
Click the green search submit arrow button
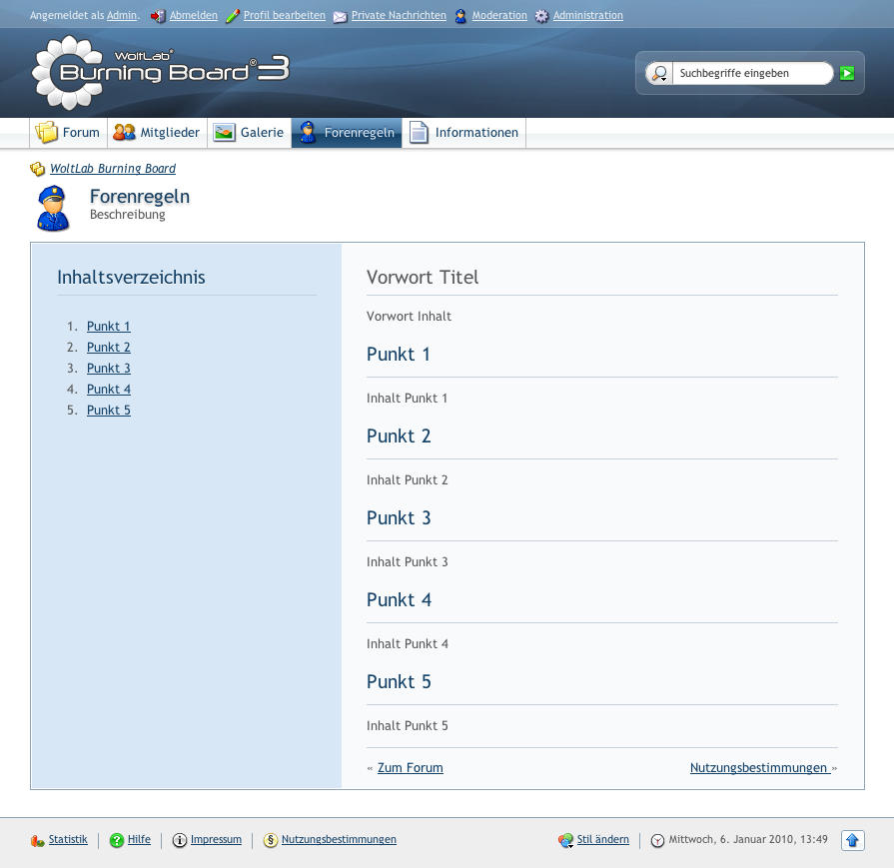[847, 73]
